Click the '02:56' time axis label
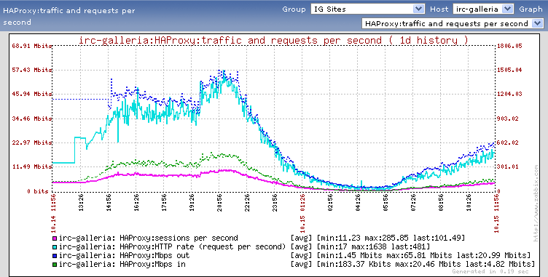 click(x=330, y=203)
